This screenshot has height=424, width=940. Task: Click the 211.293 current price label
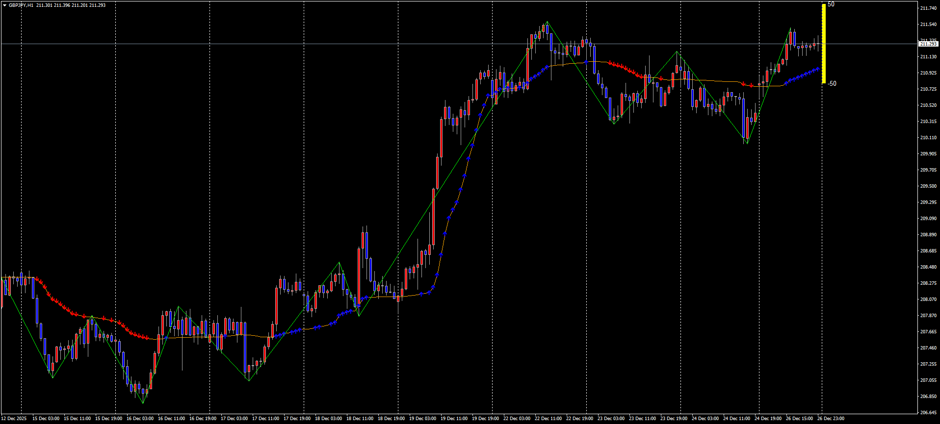coord(928,44)
